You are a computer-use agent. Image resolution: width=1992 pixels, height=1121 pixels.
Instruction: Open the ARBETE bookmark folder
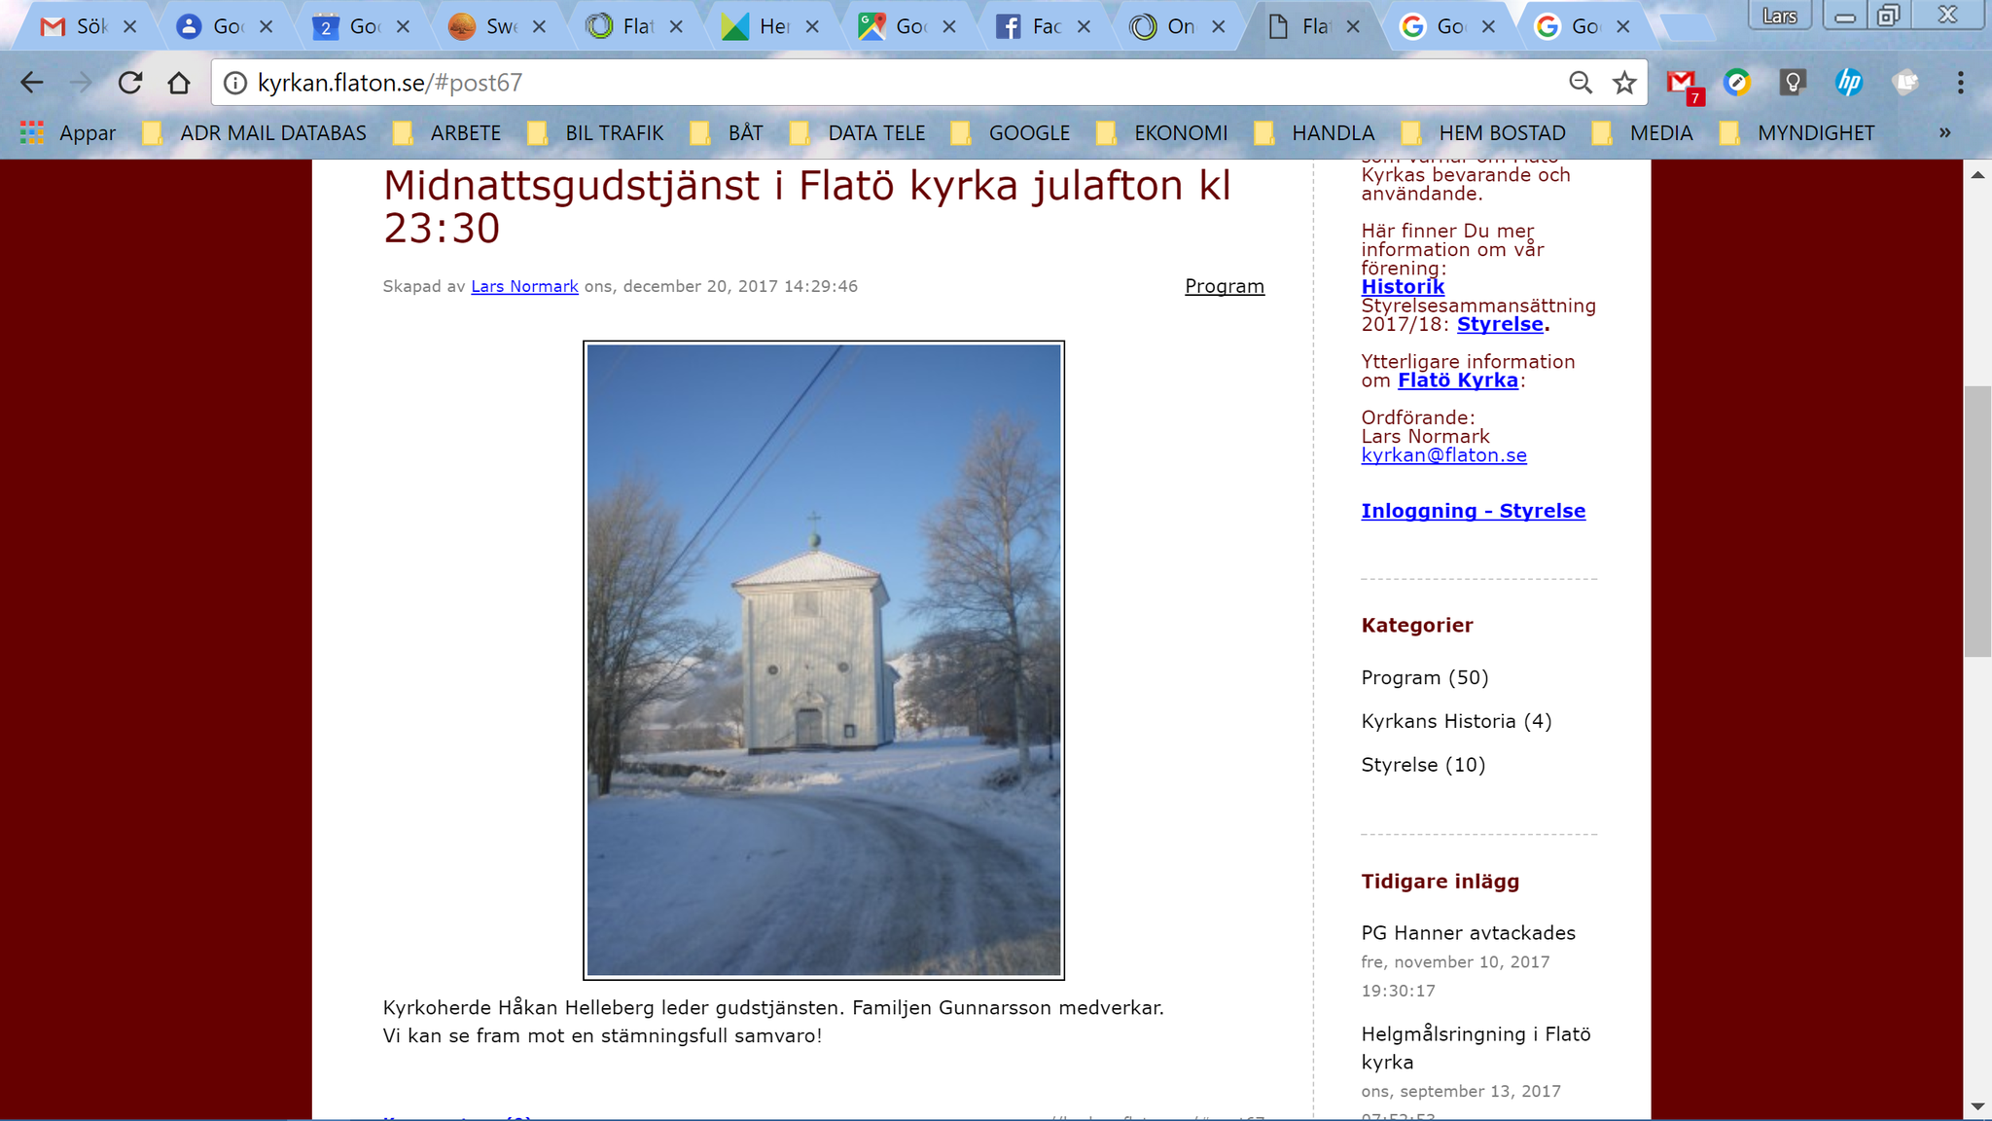447,132
